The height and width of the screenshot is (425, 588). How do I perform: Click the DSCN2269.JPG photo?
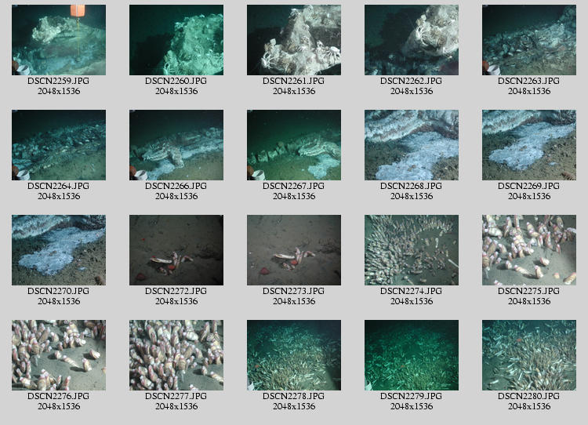529,145
